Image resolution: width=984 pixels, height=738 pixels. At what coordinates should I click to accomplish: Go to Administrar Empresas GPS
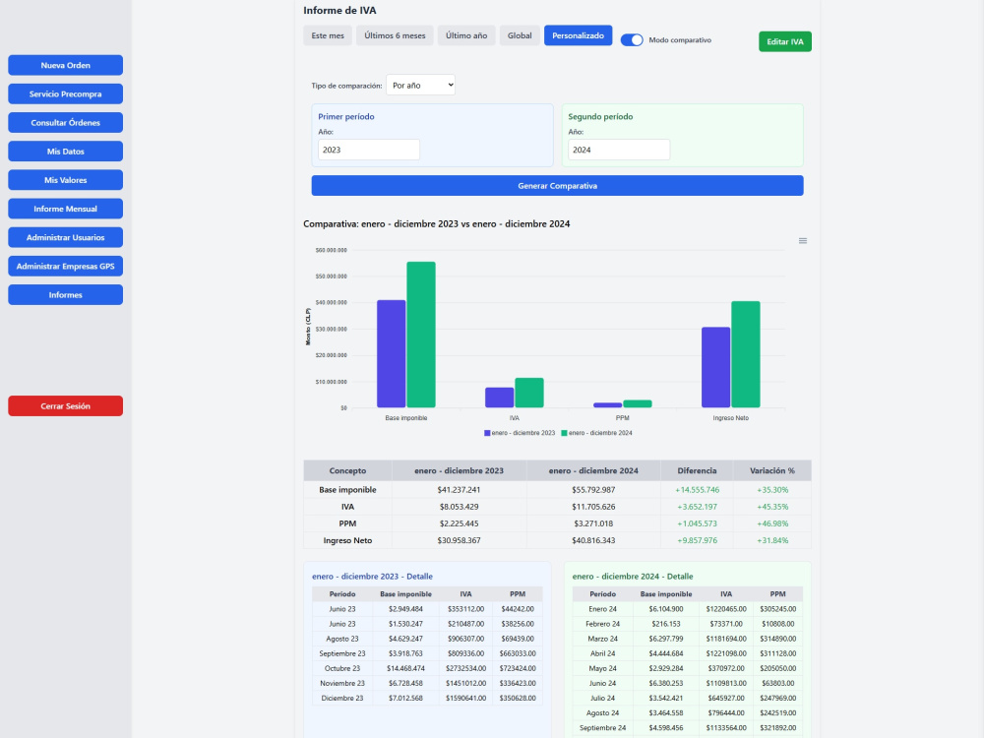[65, 266]
